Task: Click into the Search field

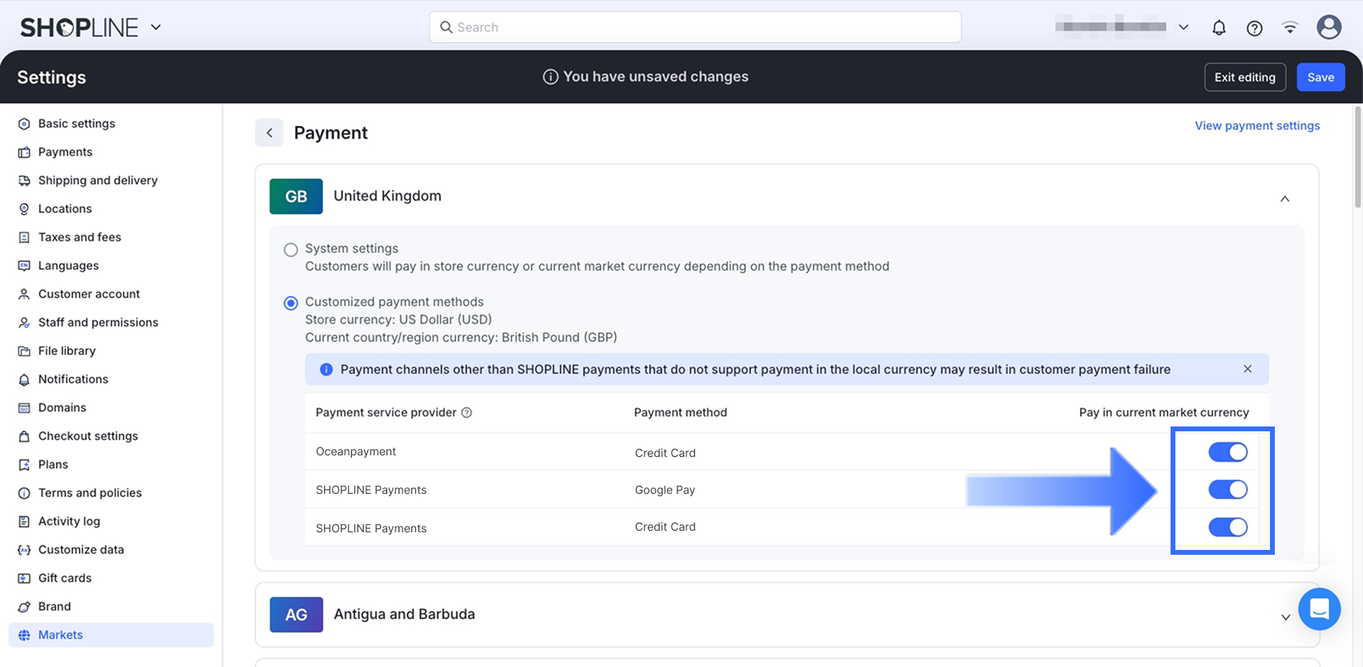Action: click(694, 27)
